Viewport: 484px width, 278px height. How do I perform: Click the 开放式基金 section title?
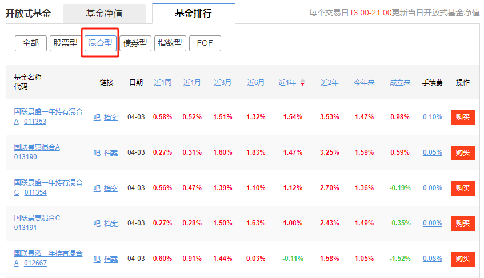click(x=29, y=14)
